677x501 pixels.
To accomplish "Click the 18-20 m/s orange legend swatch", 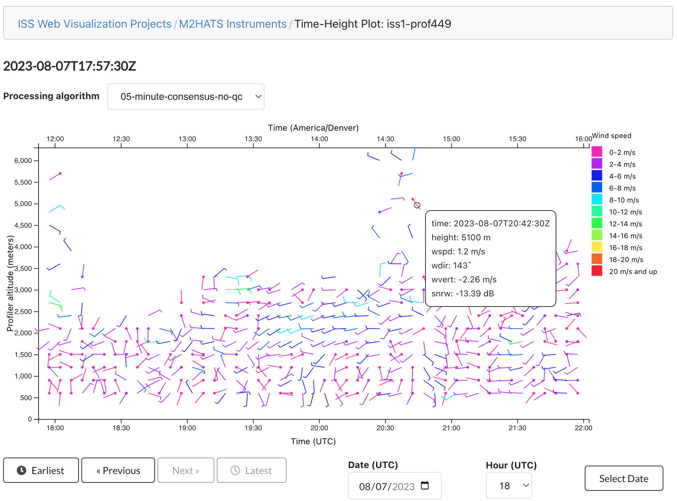I will click(597, 259).
